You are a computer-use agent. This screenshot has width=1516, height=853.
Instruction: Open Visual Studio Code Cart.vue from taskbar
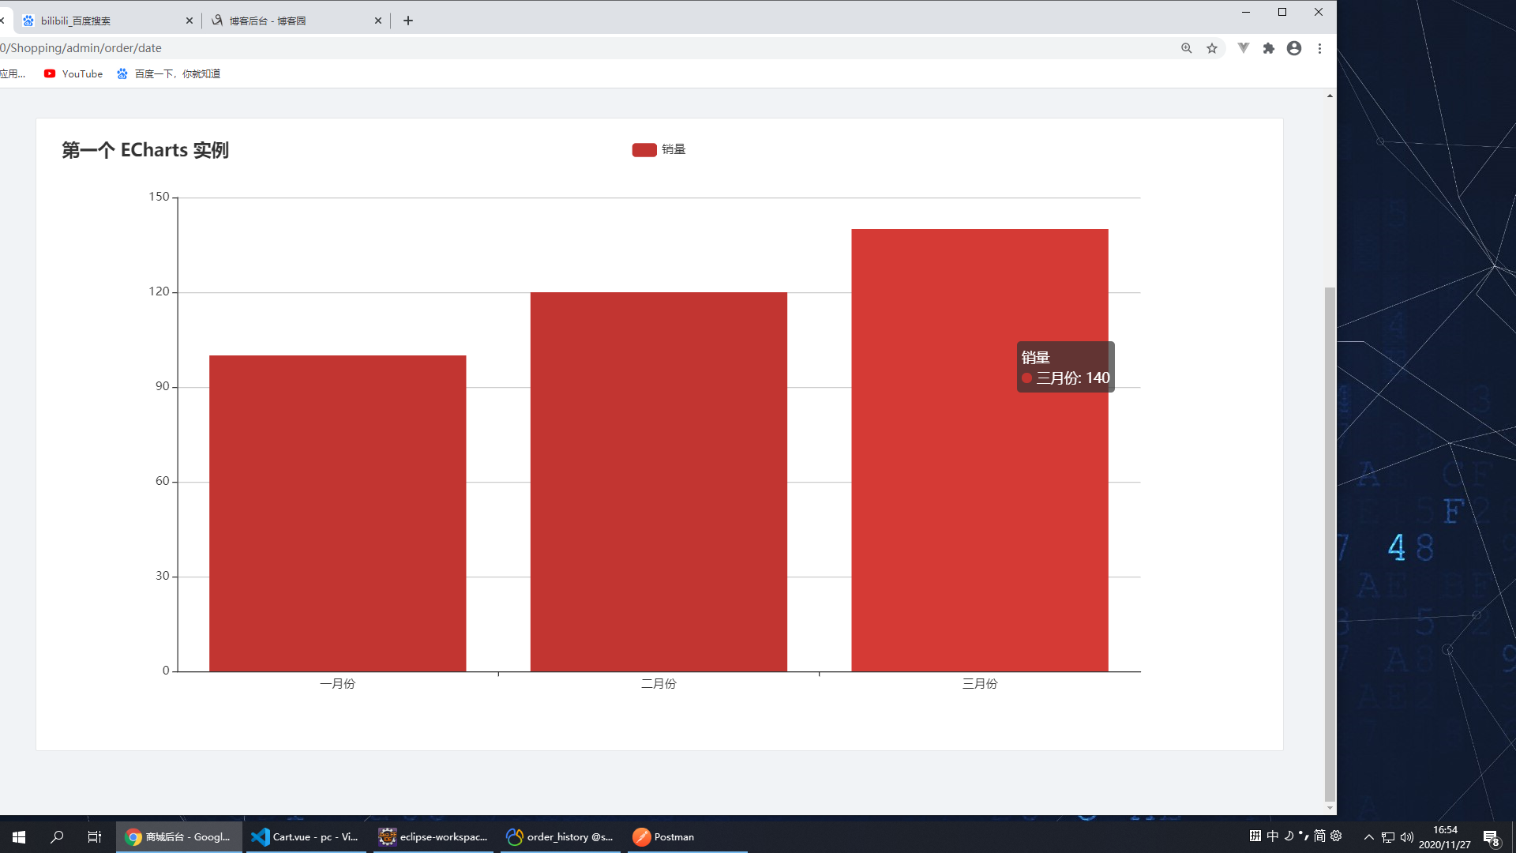click(305, 836)
